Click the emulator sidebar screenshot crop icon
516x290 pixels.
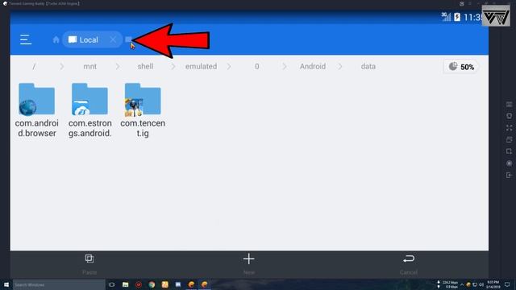click(509, 151)
